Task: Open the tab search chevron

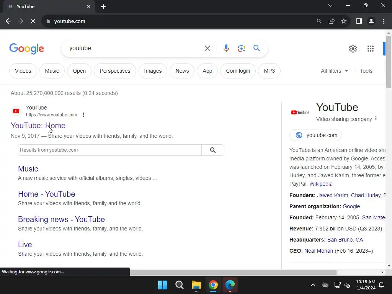Action: [x=330, y=5]
